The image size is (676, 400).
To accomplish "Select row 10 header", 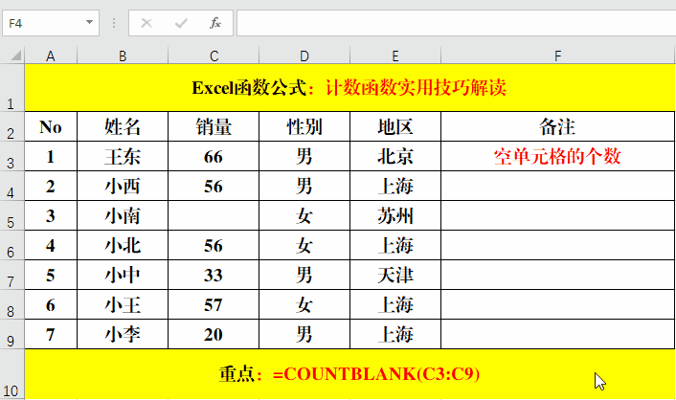I will (12, 374).
